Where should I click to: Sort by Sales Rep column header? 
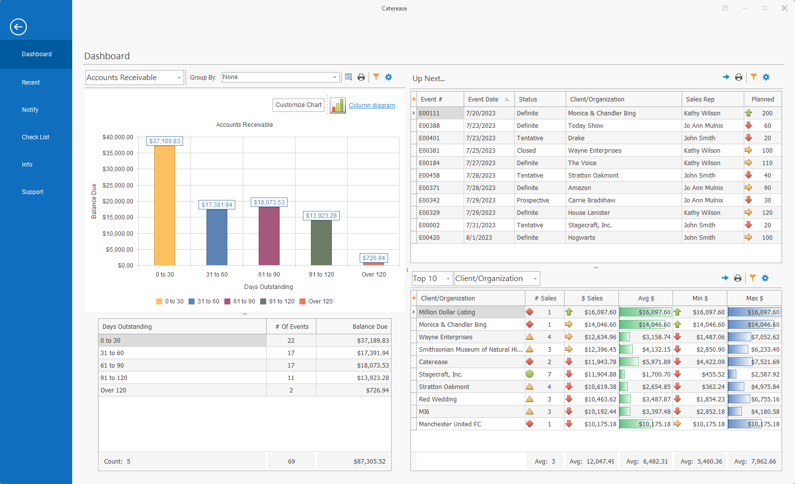point(712,99)
